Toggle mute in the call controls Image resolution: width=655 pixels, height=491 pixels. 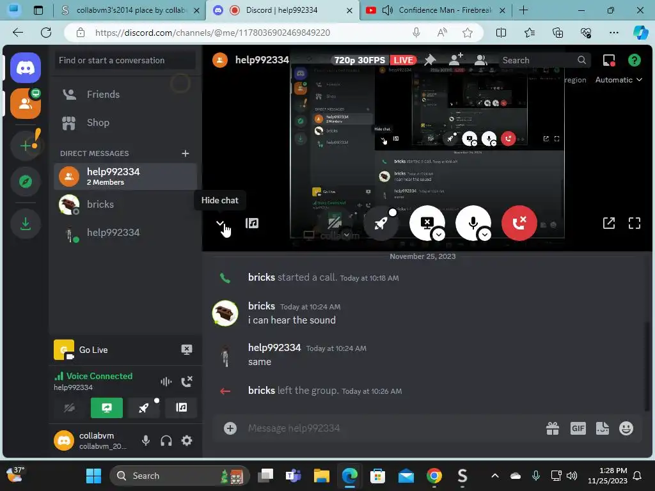473,223
